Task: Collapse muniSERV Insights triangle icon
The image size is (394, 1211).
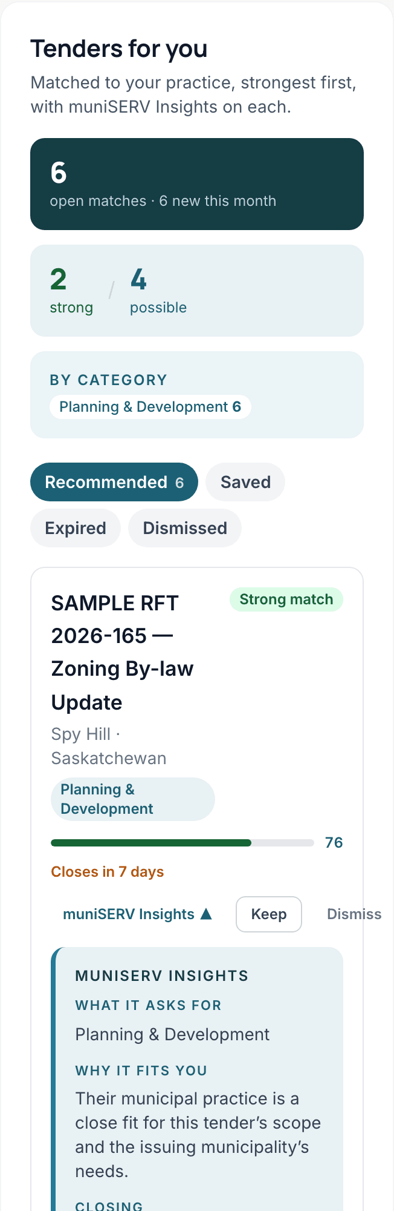Action: [206, 914]
